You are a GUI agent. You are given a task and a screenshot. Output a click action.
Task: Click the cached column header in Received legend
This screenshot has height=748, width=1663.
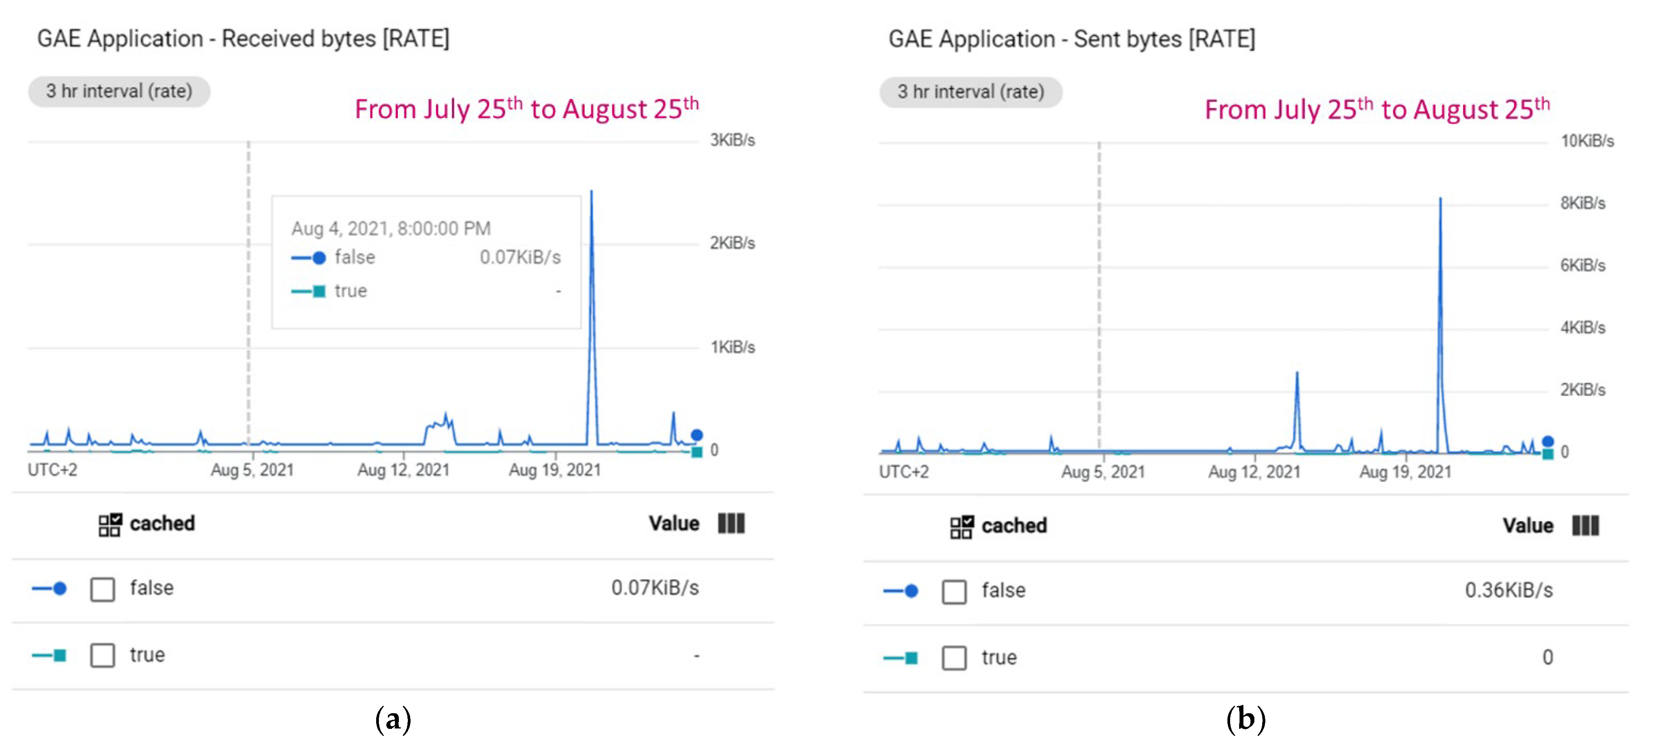[x=162, y=523]
